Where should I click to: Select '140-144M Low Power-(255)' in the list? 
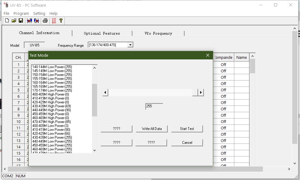pos(52,67)
